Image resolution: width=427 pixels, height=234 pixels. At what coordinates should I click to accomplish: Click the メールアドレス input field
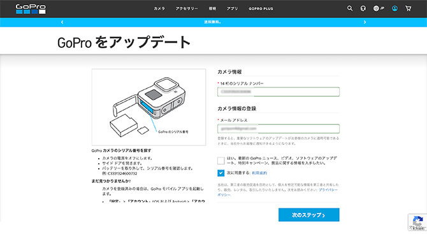click(279, 129)
